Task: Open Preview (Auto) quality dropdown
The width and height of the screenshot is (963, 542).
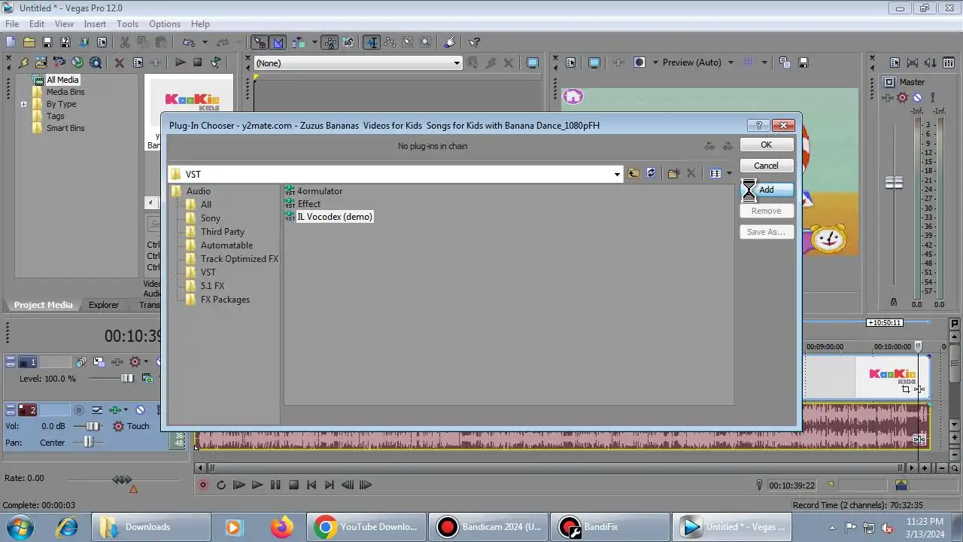Action: coord(731,62)
